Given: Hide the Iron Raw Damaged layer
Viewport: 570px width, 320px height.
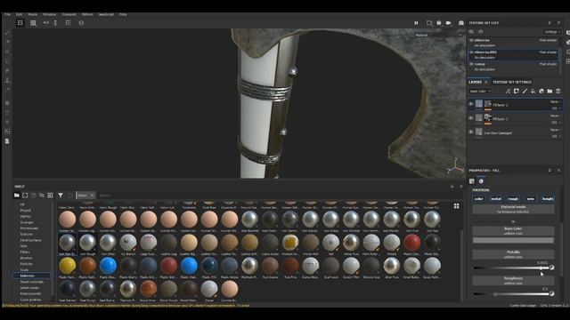Looking at the screenshot, I should coord(471,132).
